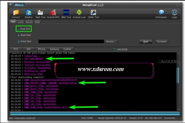Click the Terminate button
This screenshot has height=123, width=185.
click(162, 42)
